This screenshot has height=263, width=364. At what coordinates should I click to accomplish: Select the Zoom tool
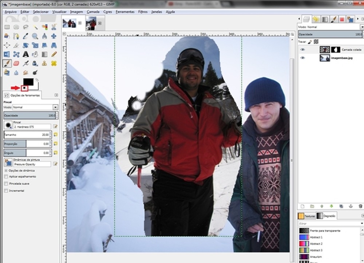pos(35,36)
